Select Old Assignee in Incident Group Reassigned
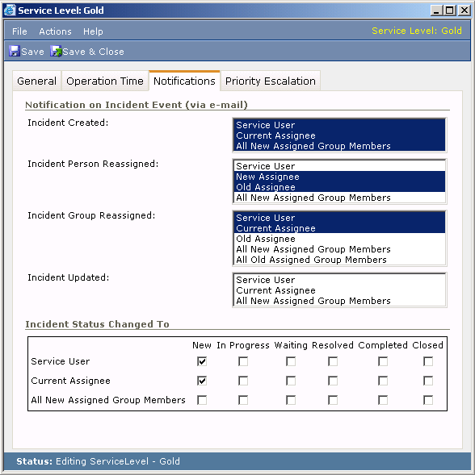 [339, 239]
